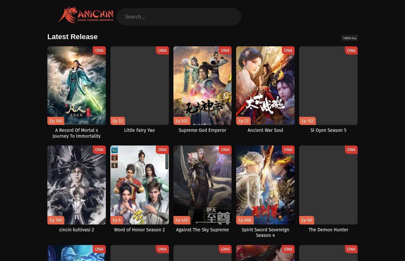Click the Supreme God Emperor title

coord(202,130)
